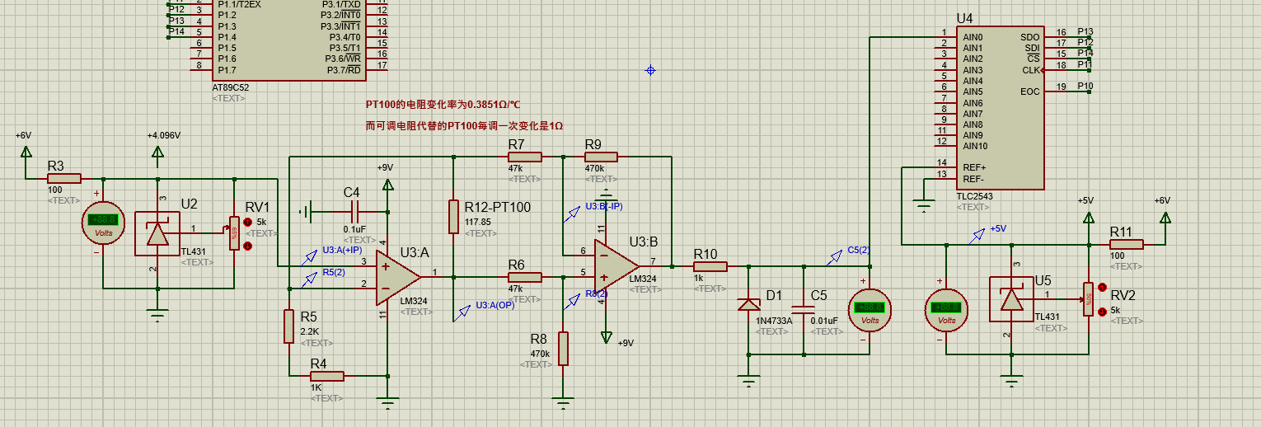
Task: Click the C5(2) voltage probe
Action: (x=835, y=257)
